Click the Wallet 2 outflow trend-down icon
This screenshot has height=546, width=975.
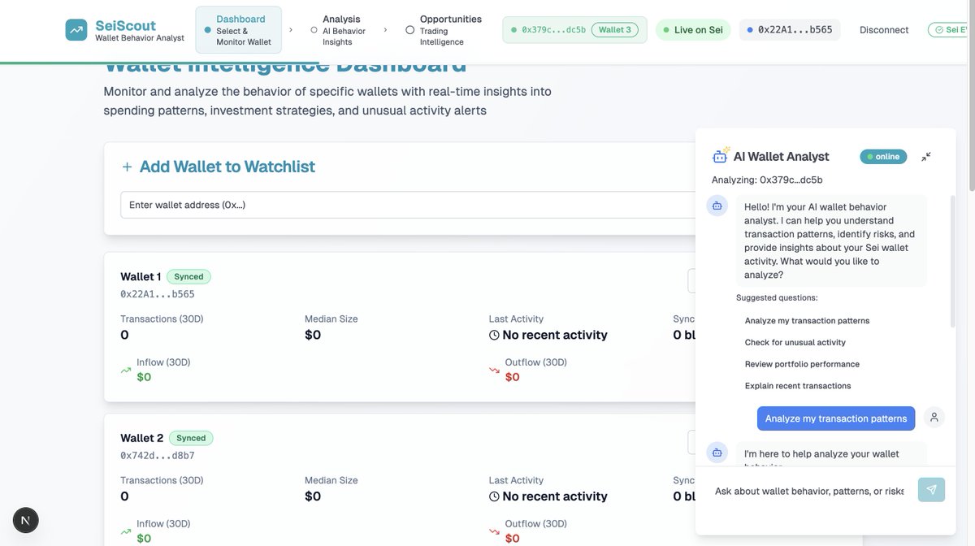click(x=494, y=532)
